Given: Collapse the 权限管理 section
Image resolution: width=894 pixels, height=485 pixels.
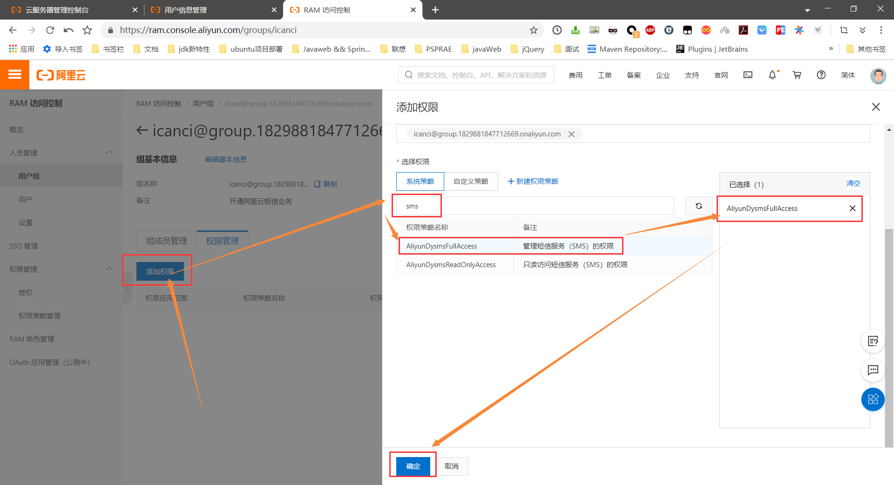Looking at the screenshot, I should coord(109,269).
